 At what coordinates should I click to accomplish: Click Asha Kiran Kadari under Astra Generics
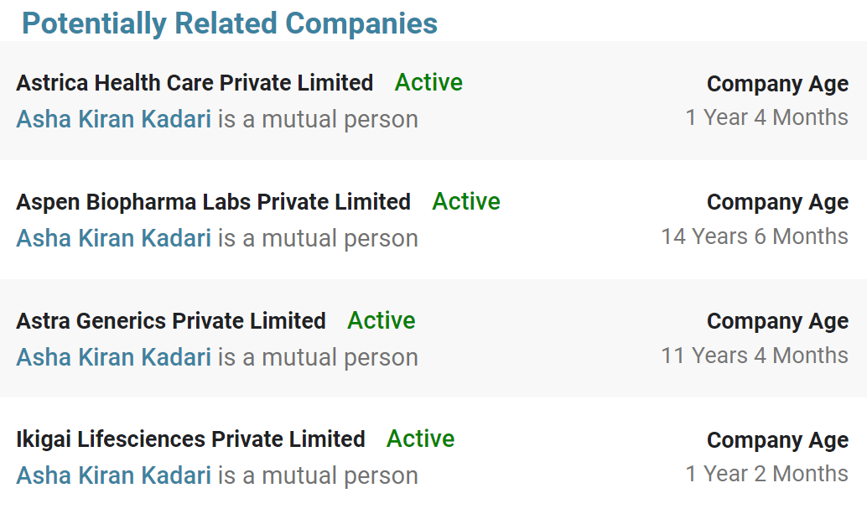pos(114,357)
